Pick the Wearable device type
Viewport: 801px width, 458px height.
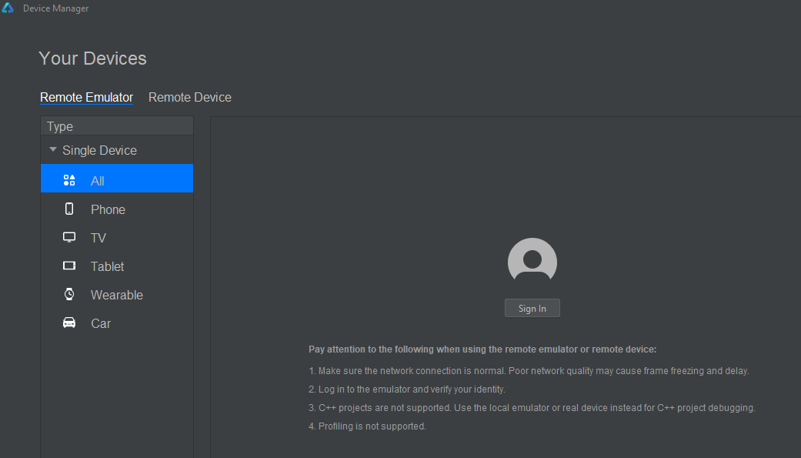point(117,295)
